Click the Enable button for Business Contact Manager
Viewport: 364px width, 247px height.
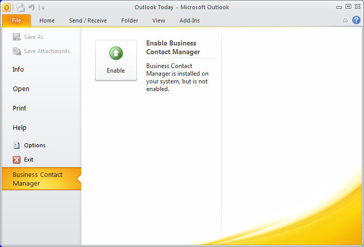(x=116, y=60)
